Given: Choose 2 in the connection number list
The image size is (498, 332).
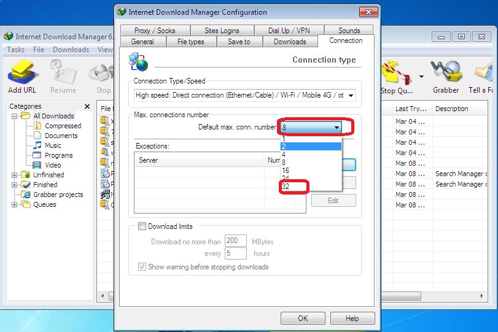Looking at the screenshot, I should coord(311,146).
